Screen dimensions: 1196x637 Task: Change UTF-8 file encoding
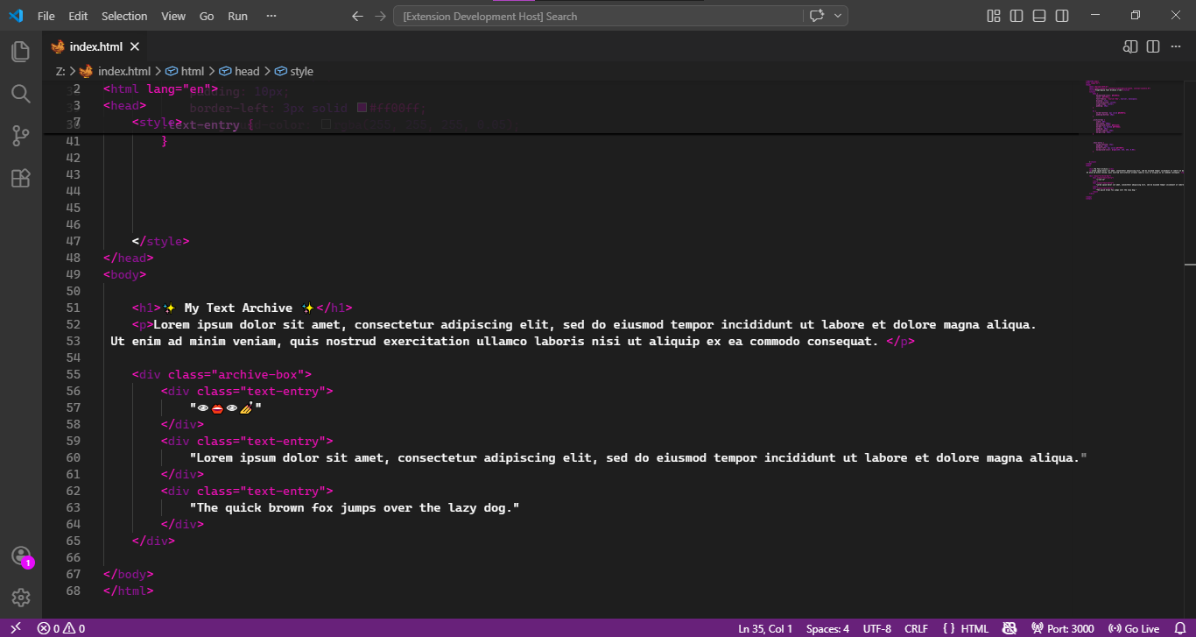click(x=876, y=628)
